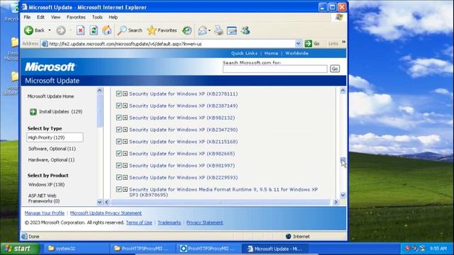Open Manage Your Profile link
The width and height of the screenshot is (454, 255).
[x=45, y=213]
